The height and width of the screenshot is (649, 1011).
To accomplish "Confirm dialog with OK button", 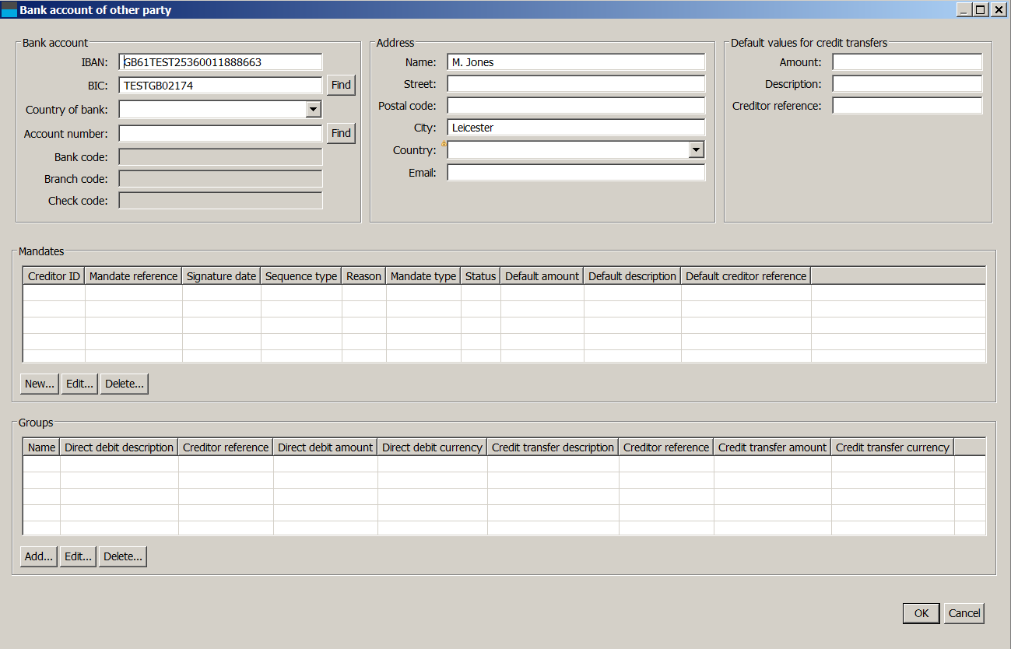I will [921, 613].
